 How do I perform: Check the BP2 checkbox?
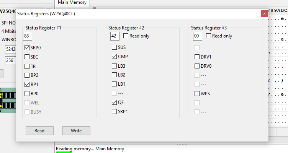pyautogui.click(x=27, y=75)
